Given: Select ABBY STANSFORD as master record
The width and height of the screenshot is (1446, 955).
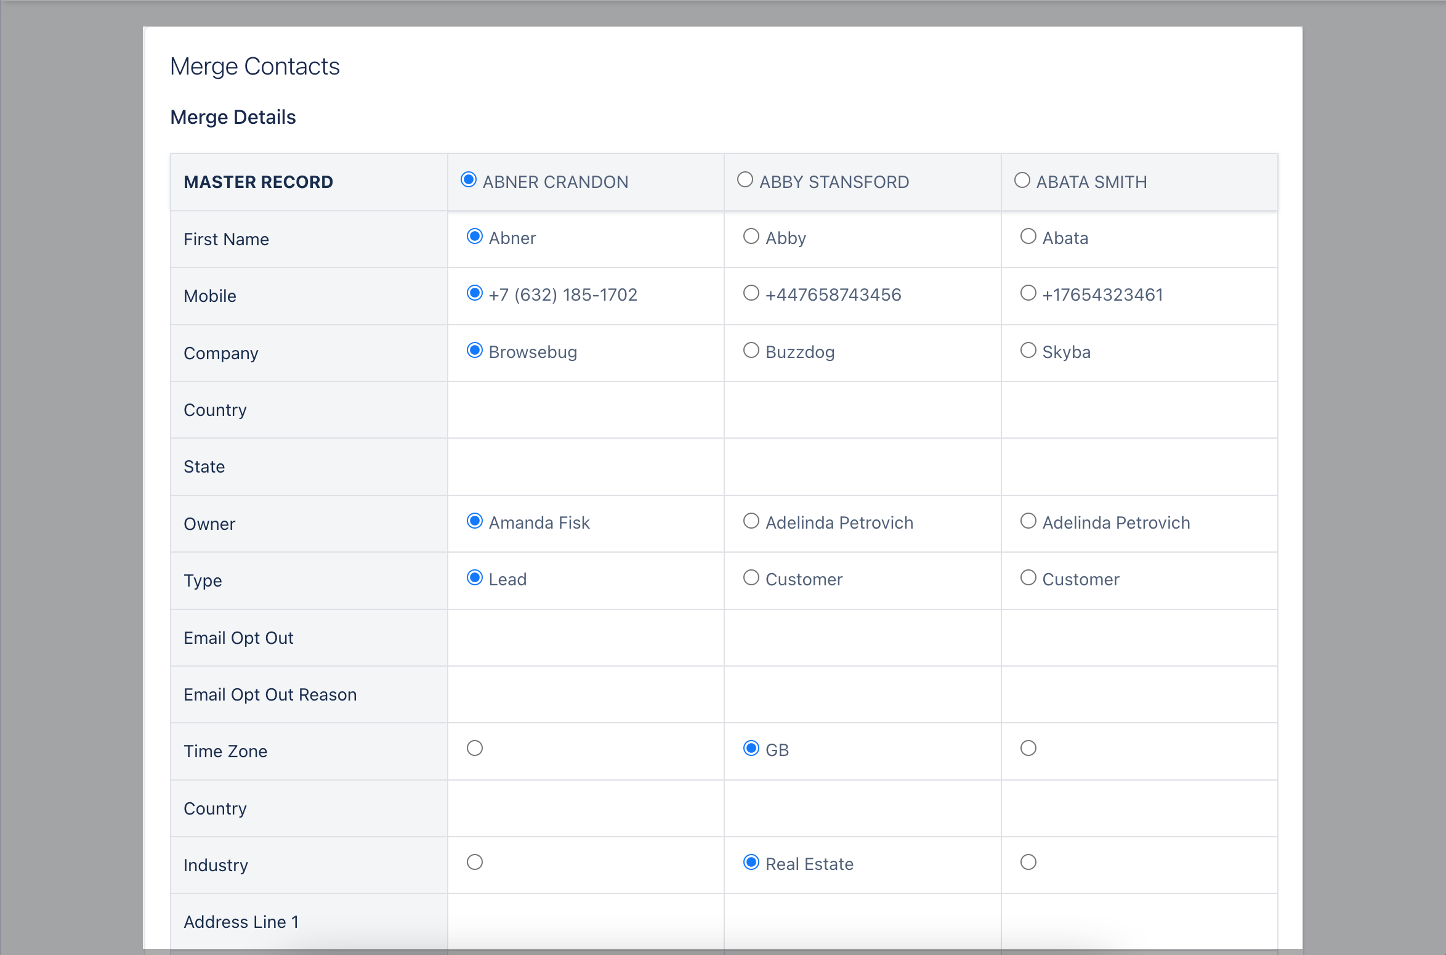Looking at the screenshot, I should [x=745, y=180].
